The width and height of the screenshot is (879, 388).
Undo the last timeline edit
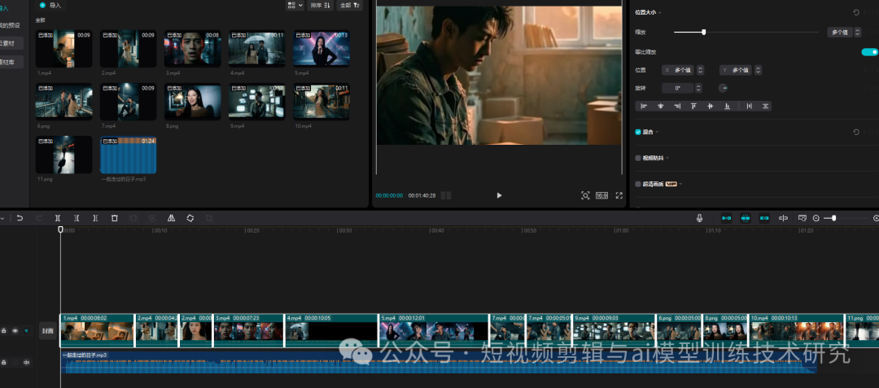point(20,218)
